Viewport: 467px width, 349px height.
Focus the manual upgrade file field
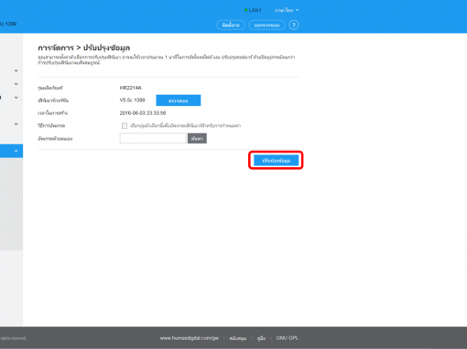153,139
